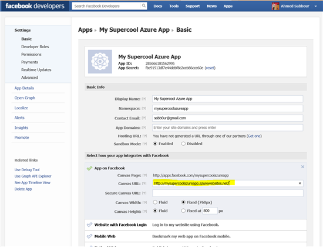Image resolution: width=323 pixels, height=247 pixels.
Task: Click the help icon beside Secure Canvas URL
Action: (144, 193)
